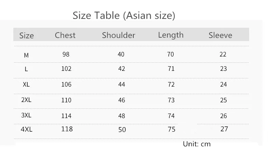Screen dimensions: 270x154
Task: Click the Unit: cm label
Action: click(197, 144)
